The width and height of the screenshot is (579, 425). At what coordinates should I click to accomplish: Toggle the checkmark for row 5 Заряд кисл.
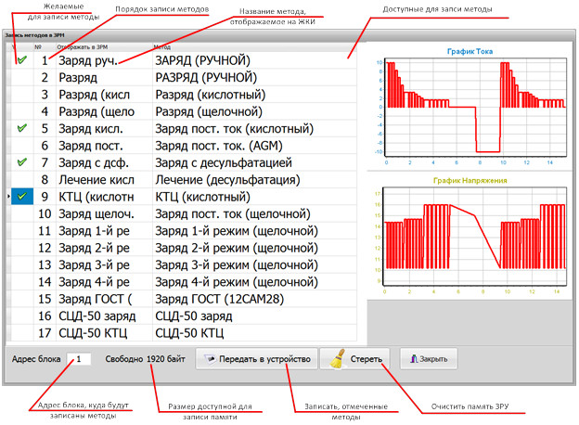pos(21,128)
